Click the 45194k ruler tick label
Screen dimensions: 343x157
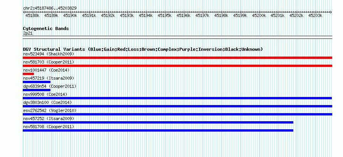pyautogui.click(x=146, y=15)
